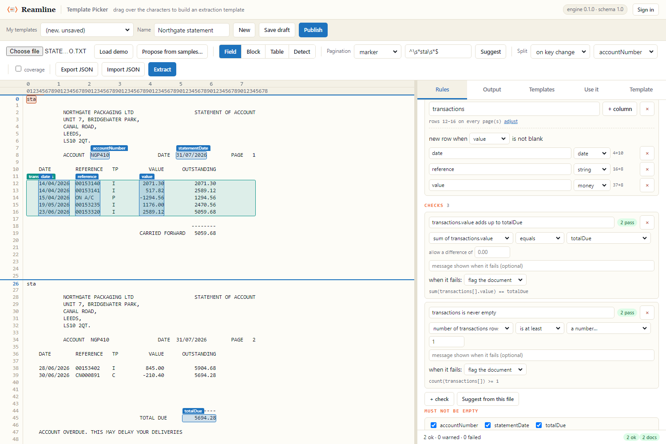Image resolution: width=666 pixels, height=444 pixels.
Task: Click the Suggest pagination button
Action: [x=491, y=52]
